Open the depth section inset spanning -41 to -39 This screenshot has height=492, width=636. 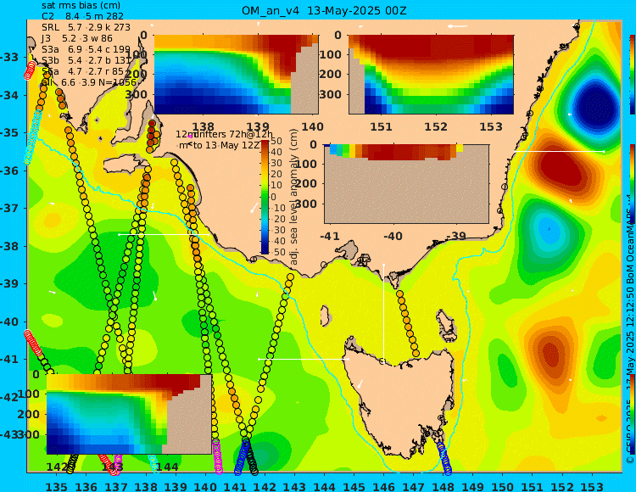pos(406,184)
